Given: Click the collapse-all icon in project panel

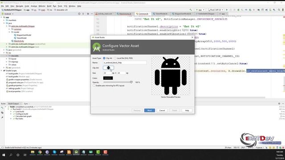Looking at the screenshot, I should click(83, 14).
